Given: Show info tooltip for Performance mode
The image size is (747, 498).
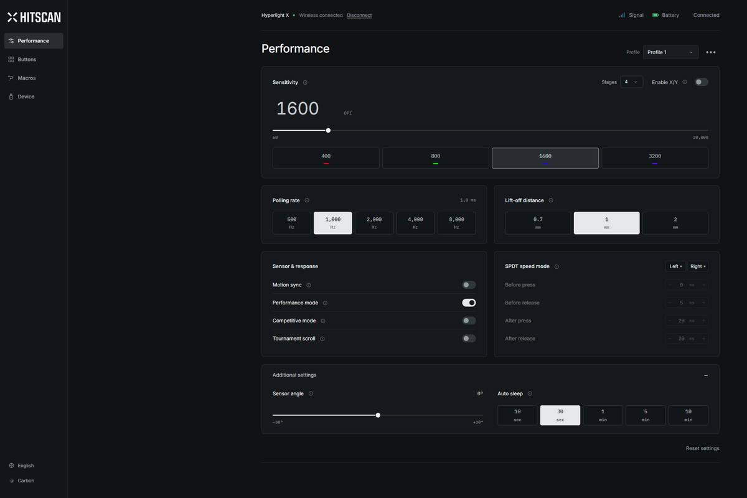Looking at the screenshot, I should 325,303.
